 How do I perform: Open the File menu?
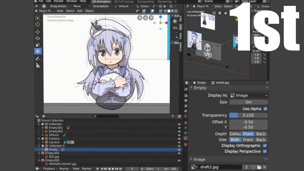(41, 1)
